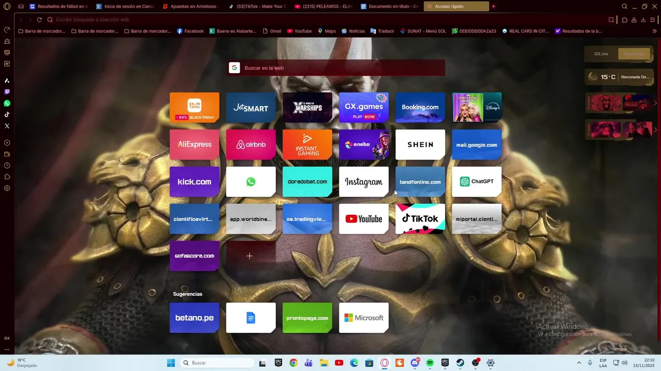Switch to Apuestas en Amistosos tab
The image size is (661, 371).
192,7
